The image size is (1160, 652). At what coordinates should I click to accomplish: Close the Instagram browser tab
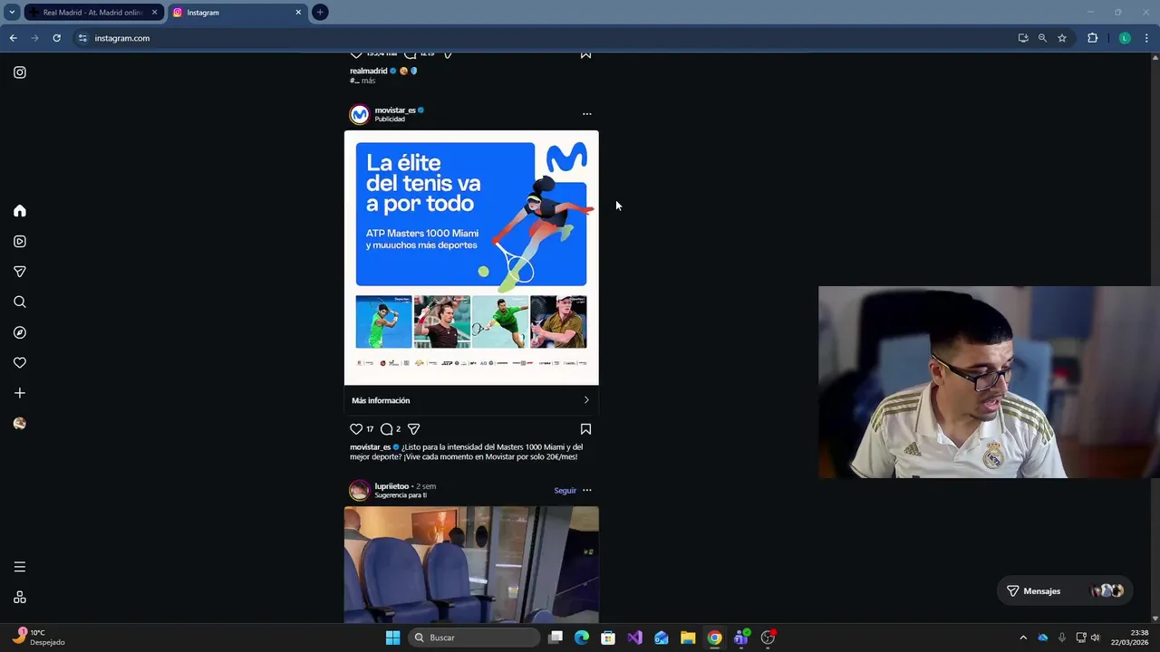(x=298, y=13)
